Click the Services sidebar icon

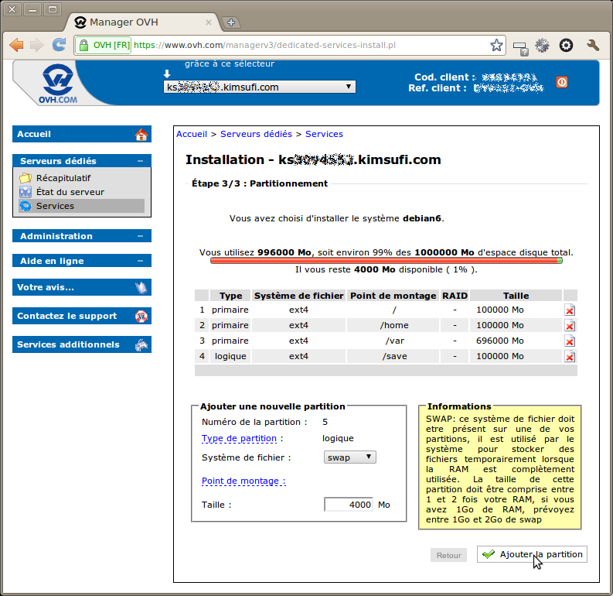pyautogui.click(x=26, y=206)
